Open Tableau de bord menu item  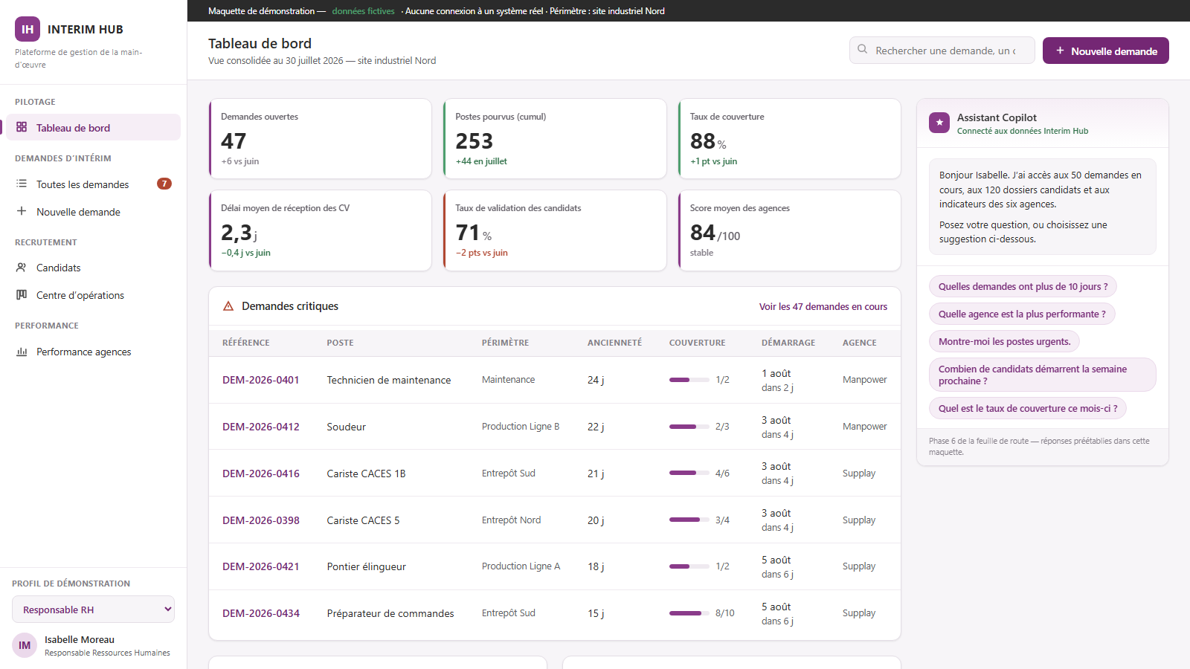coord(93,127)
